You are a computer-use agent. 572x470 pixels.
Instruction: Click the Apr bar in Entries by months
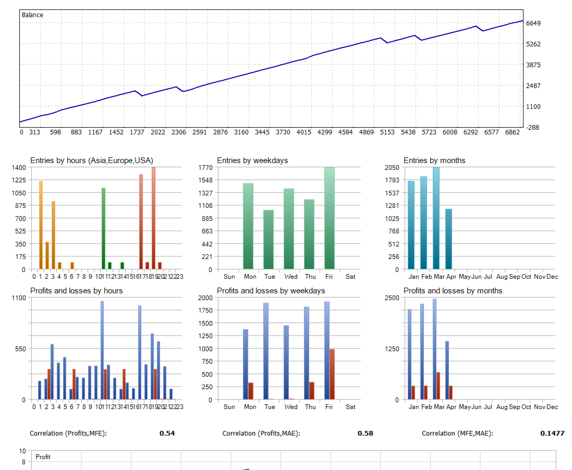coord(449,239)
